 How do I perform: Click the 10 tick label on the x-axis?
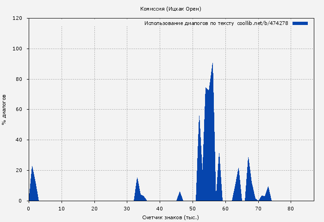62,208
